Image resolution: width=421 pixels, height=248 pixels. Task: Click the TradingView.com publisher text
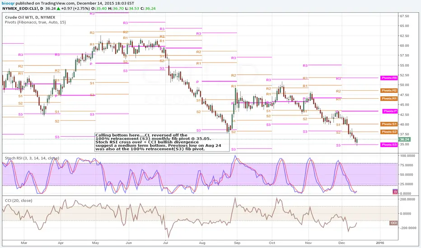(58, 4)
